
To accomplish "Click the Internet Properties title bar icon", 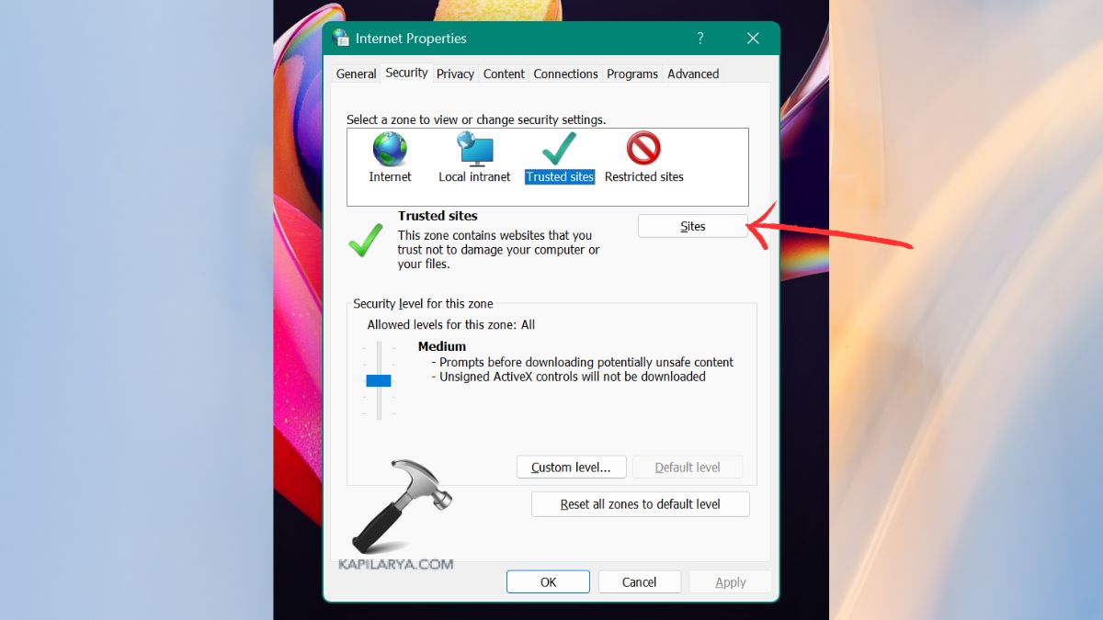I will [x=341, y=39].
